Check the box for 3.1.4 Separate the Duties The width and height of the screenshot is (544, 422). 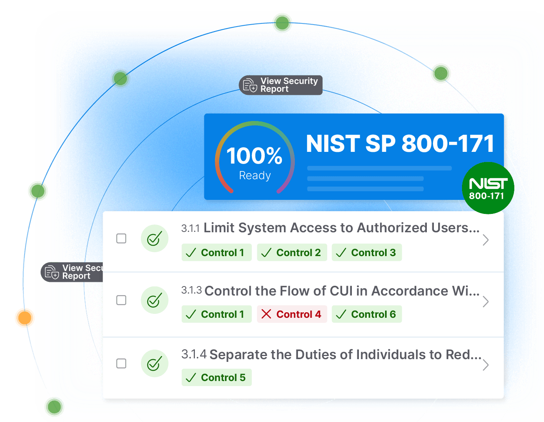[121, 363]
